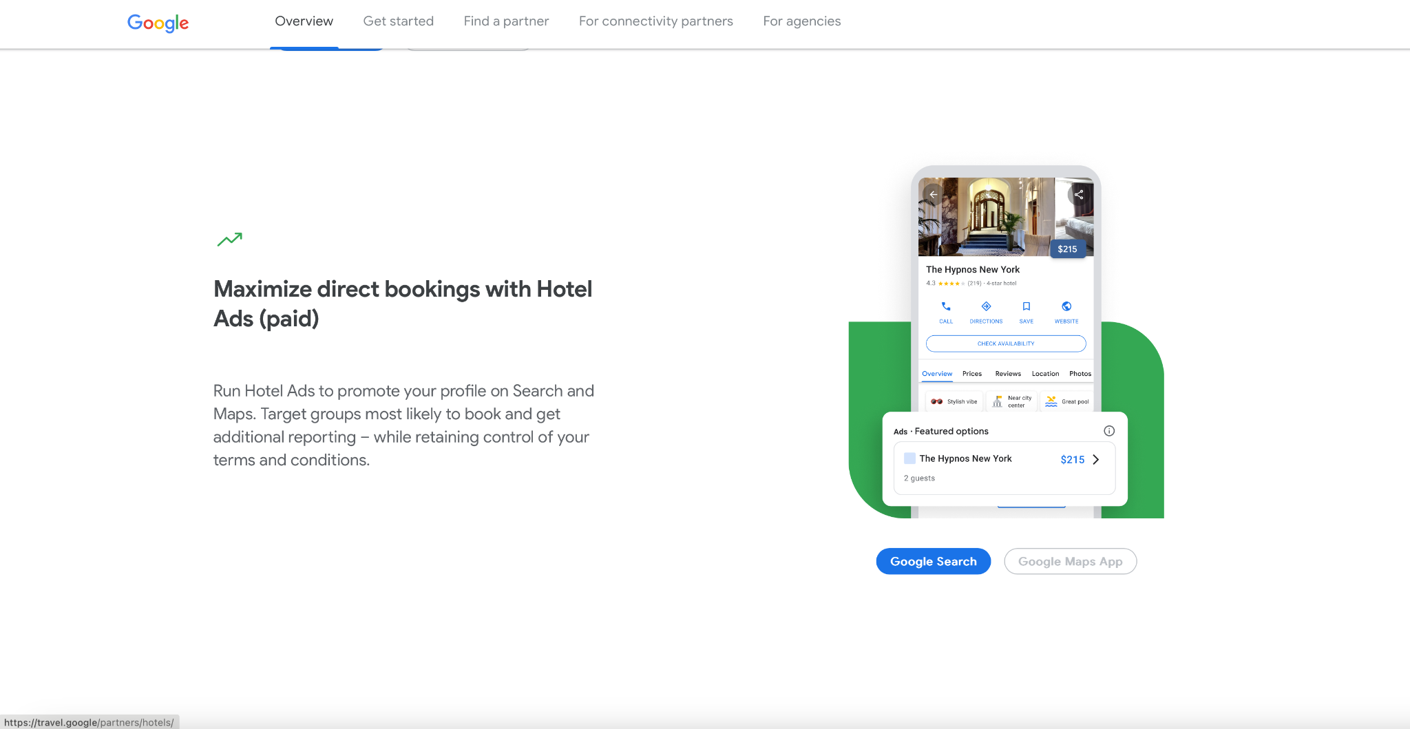Tap the back arrow on hotel photo
This screenshot has height=729, width=1410.
[933, 194]
